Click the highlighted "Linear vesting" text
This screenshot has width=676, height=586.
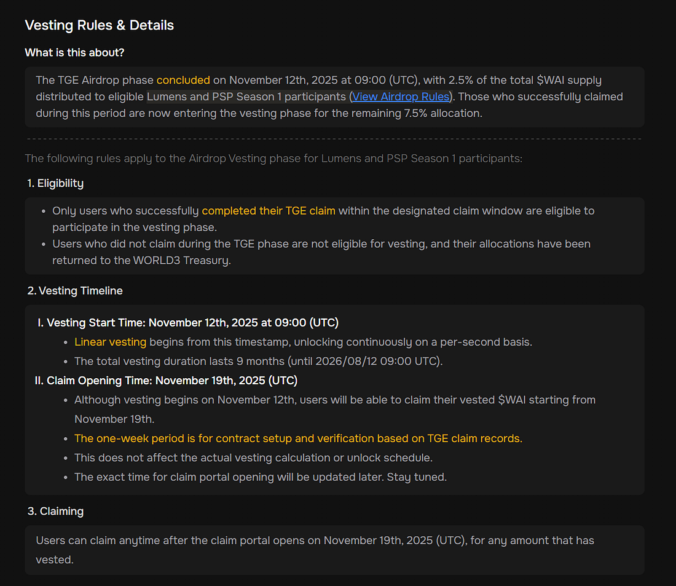pos(111,342)
